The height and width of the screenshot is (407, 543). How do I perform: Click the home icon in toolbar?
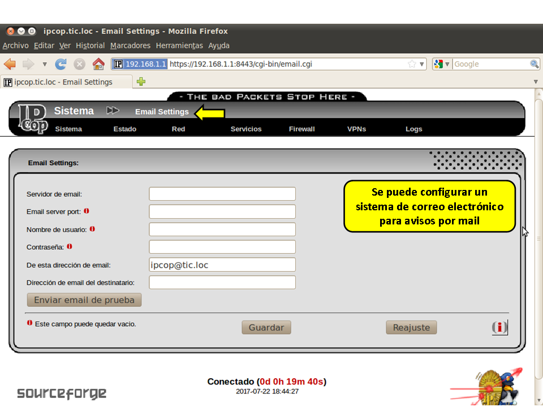click(98, 64)
